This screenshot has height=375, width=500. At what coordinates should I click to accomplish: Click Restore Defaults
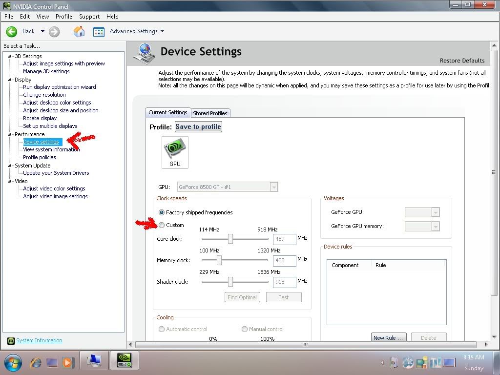click(x=462, y=61)
